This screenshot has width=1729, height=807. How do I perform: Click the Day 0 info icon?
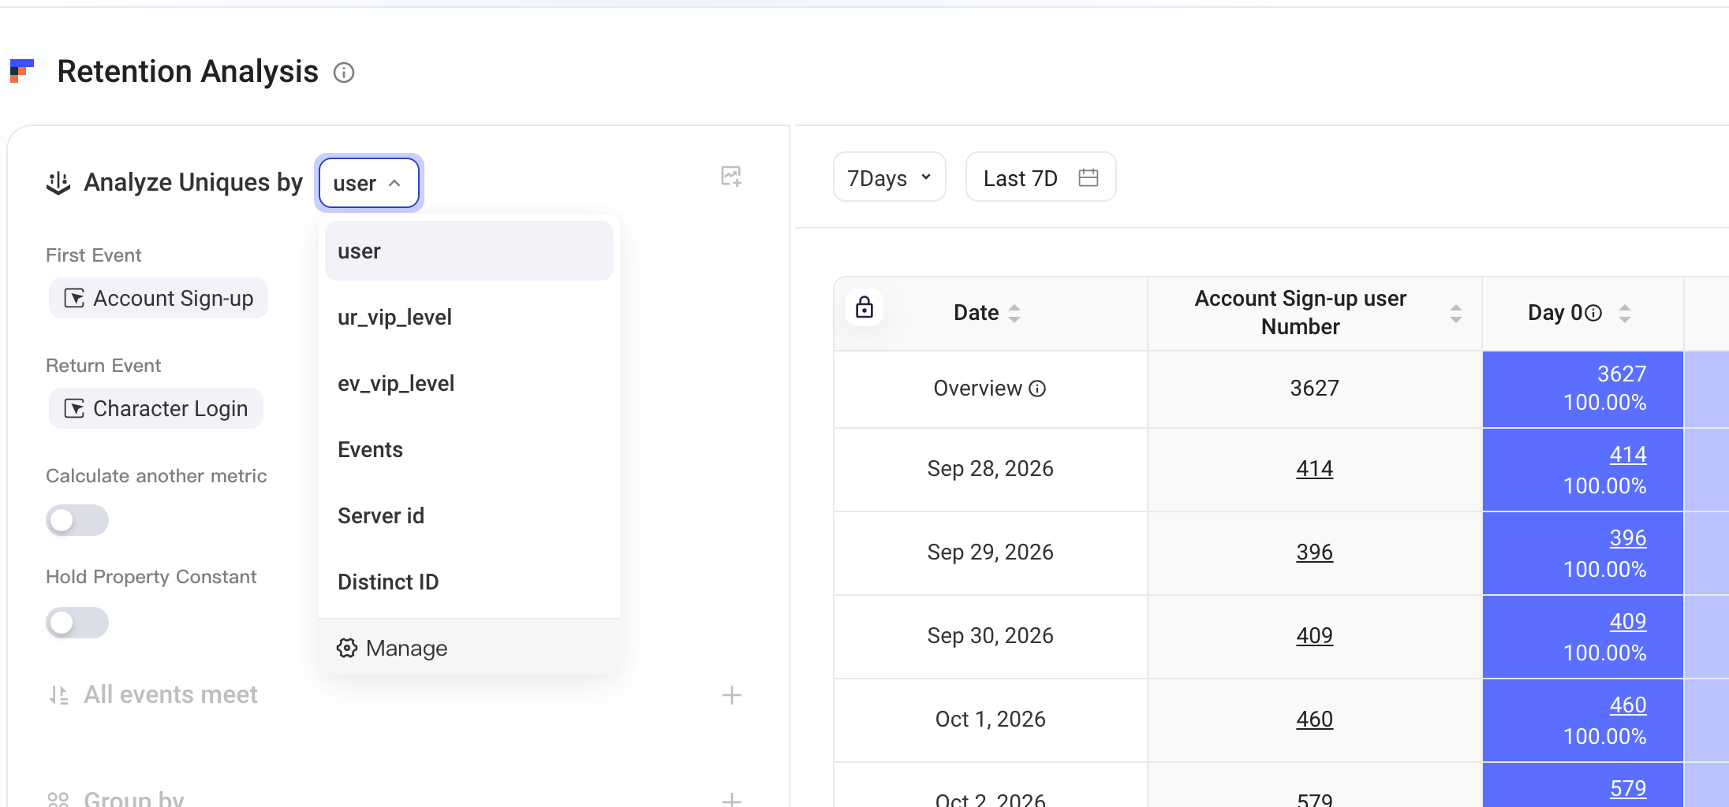(1593, 313)
